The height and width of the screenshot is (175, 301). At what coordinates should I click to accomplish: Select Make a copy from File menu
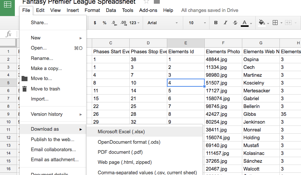click(x=46, y=69)
